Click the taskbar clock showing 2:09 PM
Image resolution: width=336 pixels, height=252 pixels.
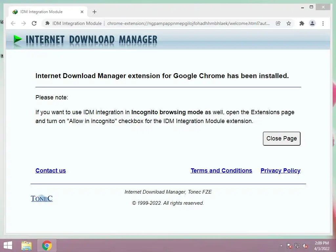click(x=322, y=246)
